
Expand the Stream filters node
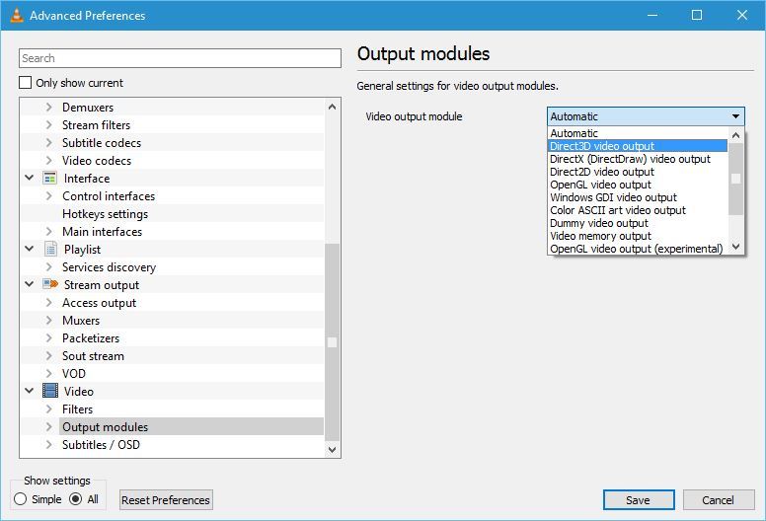pos(48,125)
